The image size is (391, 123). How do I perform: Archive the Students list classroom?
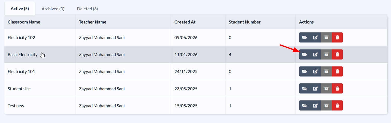[326, 89]
